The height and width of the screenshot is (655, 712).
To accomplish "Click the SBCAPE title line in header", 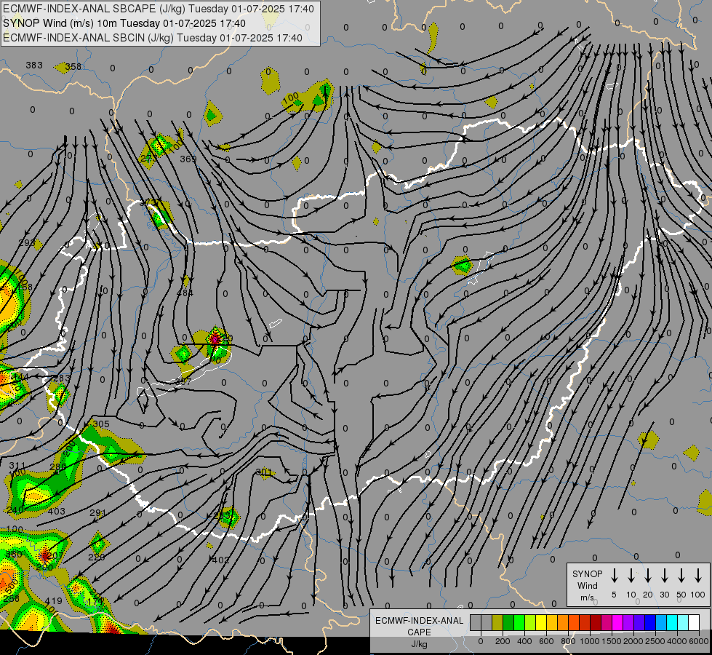I will [x=159, y=9].
